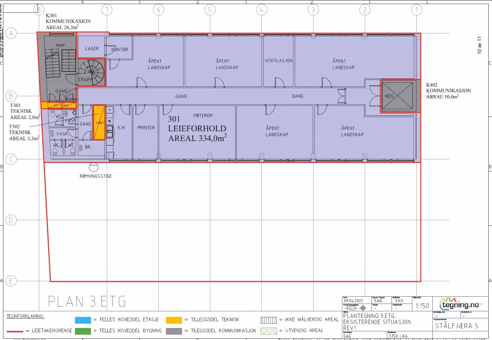
Task: Click the BK. room label
Action: pyautogui.click(x=88, y=147)
